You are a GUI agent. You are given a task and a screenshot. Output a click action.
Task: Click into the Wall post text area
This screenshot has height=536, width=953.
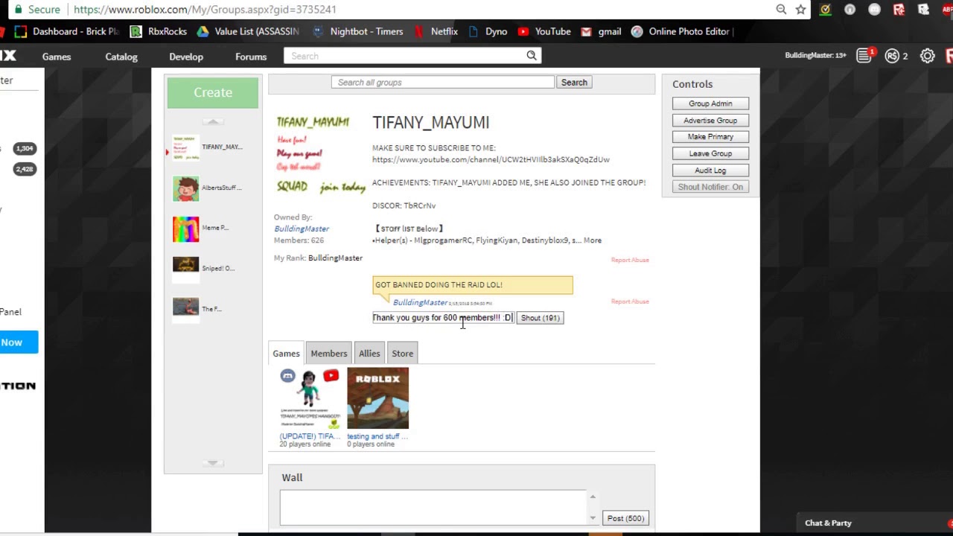click(x=433, y=508)
